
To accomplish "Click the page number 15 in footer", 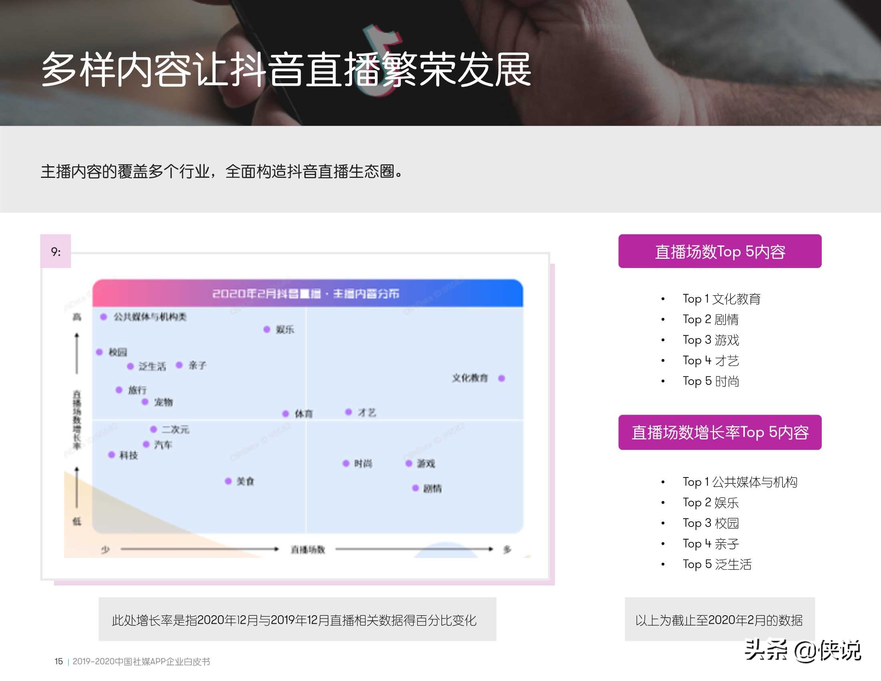I will (x=58, y=662).
